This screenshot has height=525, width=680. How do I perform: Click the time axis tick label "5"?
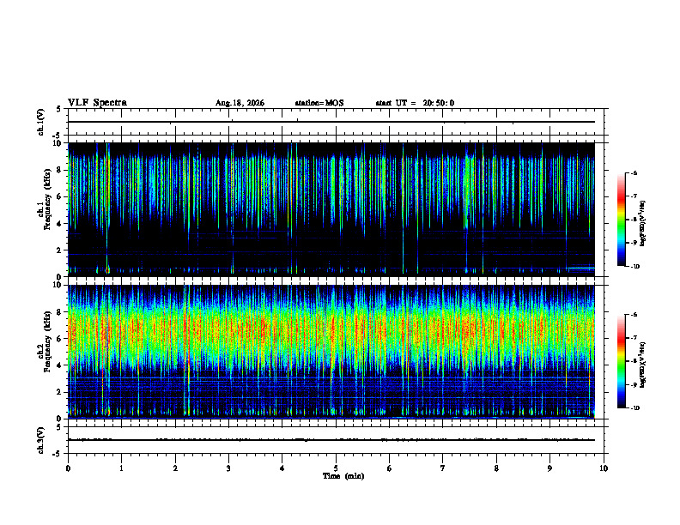[336, 468]
